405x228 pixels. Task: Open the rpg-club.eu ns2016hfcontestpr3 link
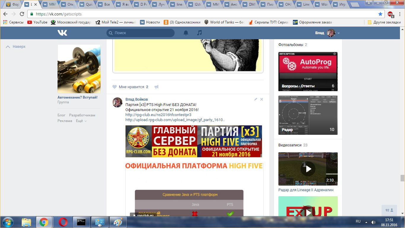(x=158, y=115)
